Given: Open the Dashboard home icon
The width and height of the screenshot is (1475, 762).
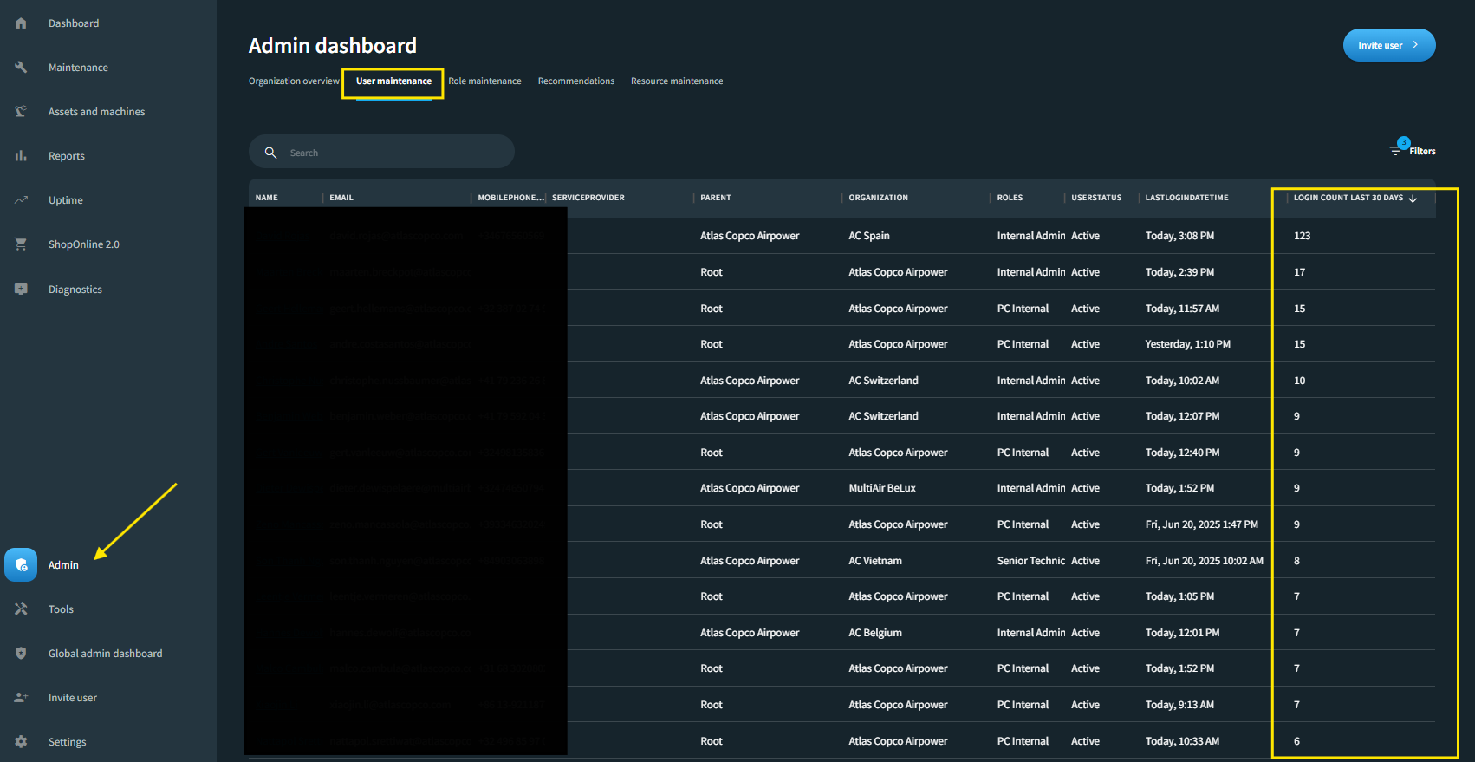Looking at the screenshot, I should 21,23.
